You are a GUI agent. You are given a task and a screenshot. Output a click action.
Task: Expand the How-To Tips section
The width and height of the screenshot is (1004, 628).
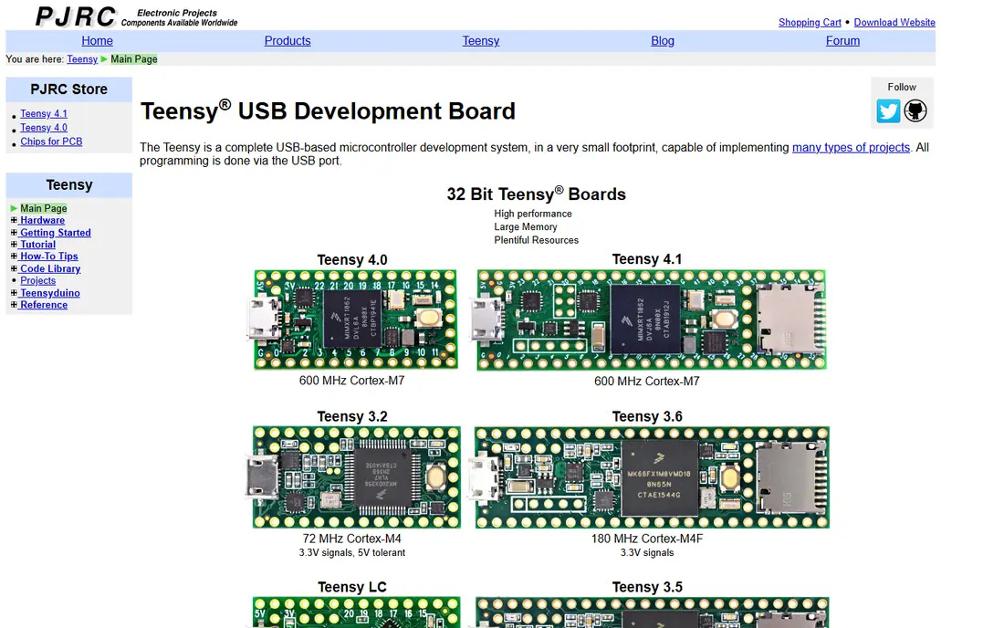pos(14,256)
